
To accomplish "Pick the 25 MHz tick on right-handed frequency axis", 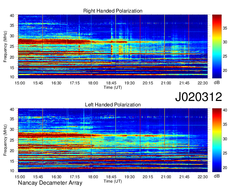I will point(12,46).
